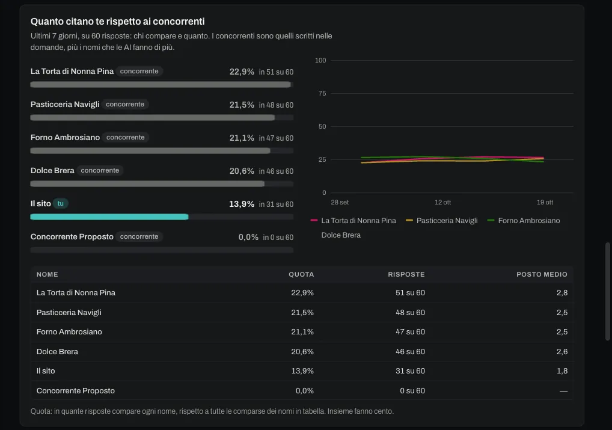Toggle Forno Ambrosiano series label in chart legend
Image resolution: width=612 pixels, height=430 pixels.
coord(529,221)
